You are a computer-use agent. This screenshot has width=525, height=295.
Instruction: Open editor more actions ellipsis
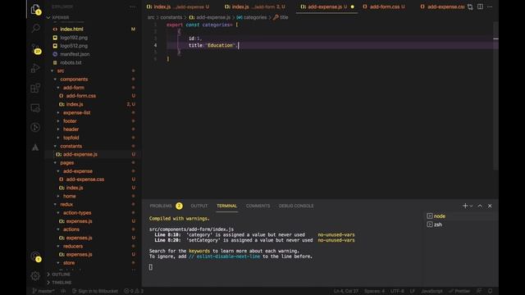[490, 7]
